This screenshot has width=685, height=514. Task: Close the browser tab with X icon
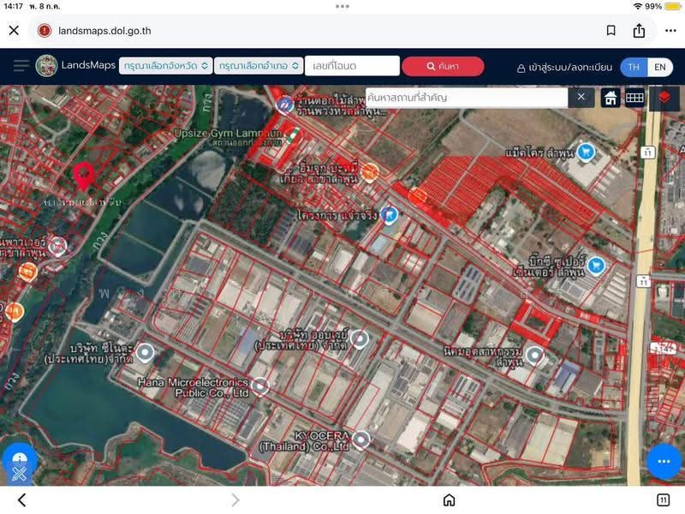pos(14,30)
